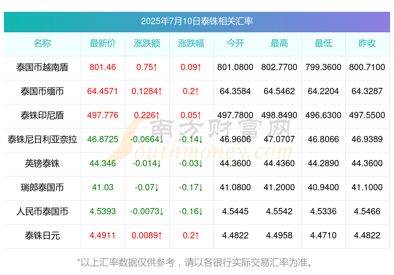Click the 最新价 column header

(103, 43)
